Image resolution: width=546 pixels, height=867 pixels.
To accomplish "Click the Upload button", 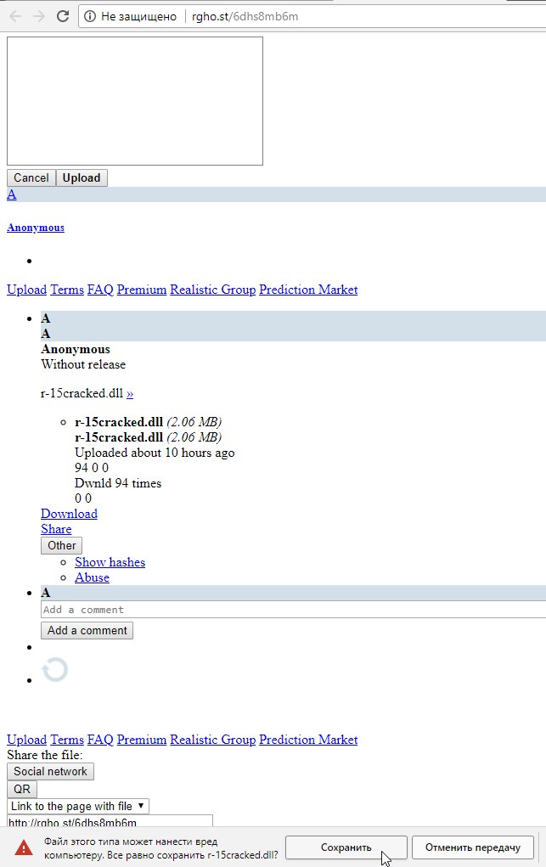I will coord(82,178).
